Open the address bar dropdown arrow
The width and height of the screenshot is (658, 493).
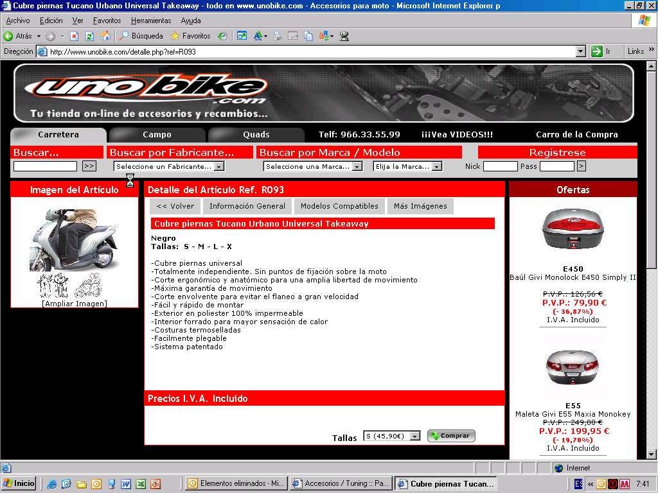580,51
